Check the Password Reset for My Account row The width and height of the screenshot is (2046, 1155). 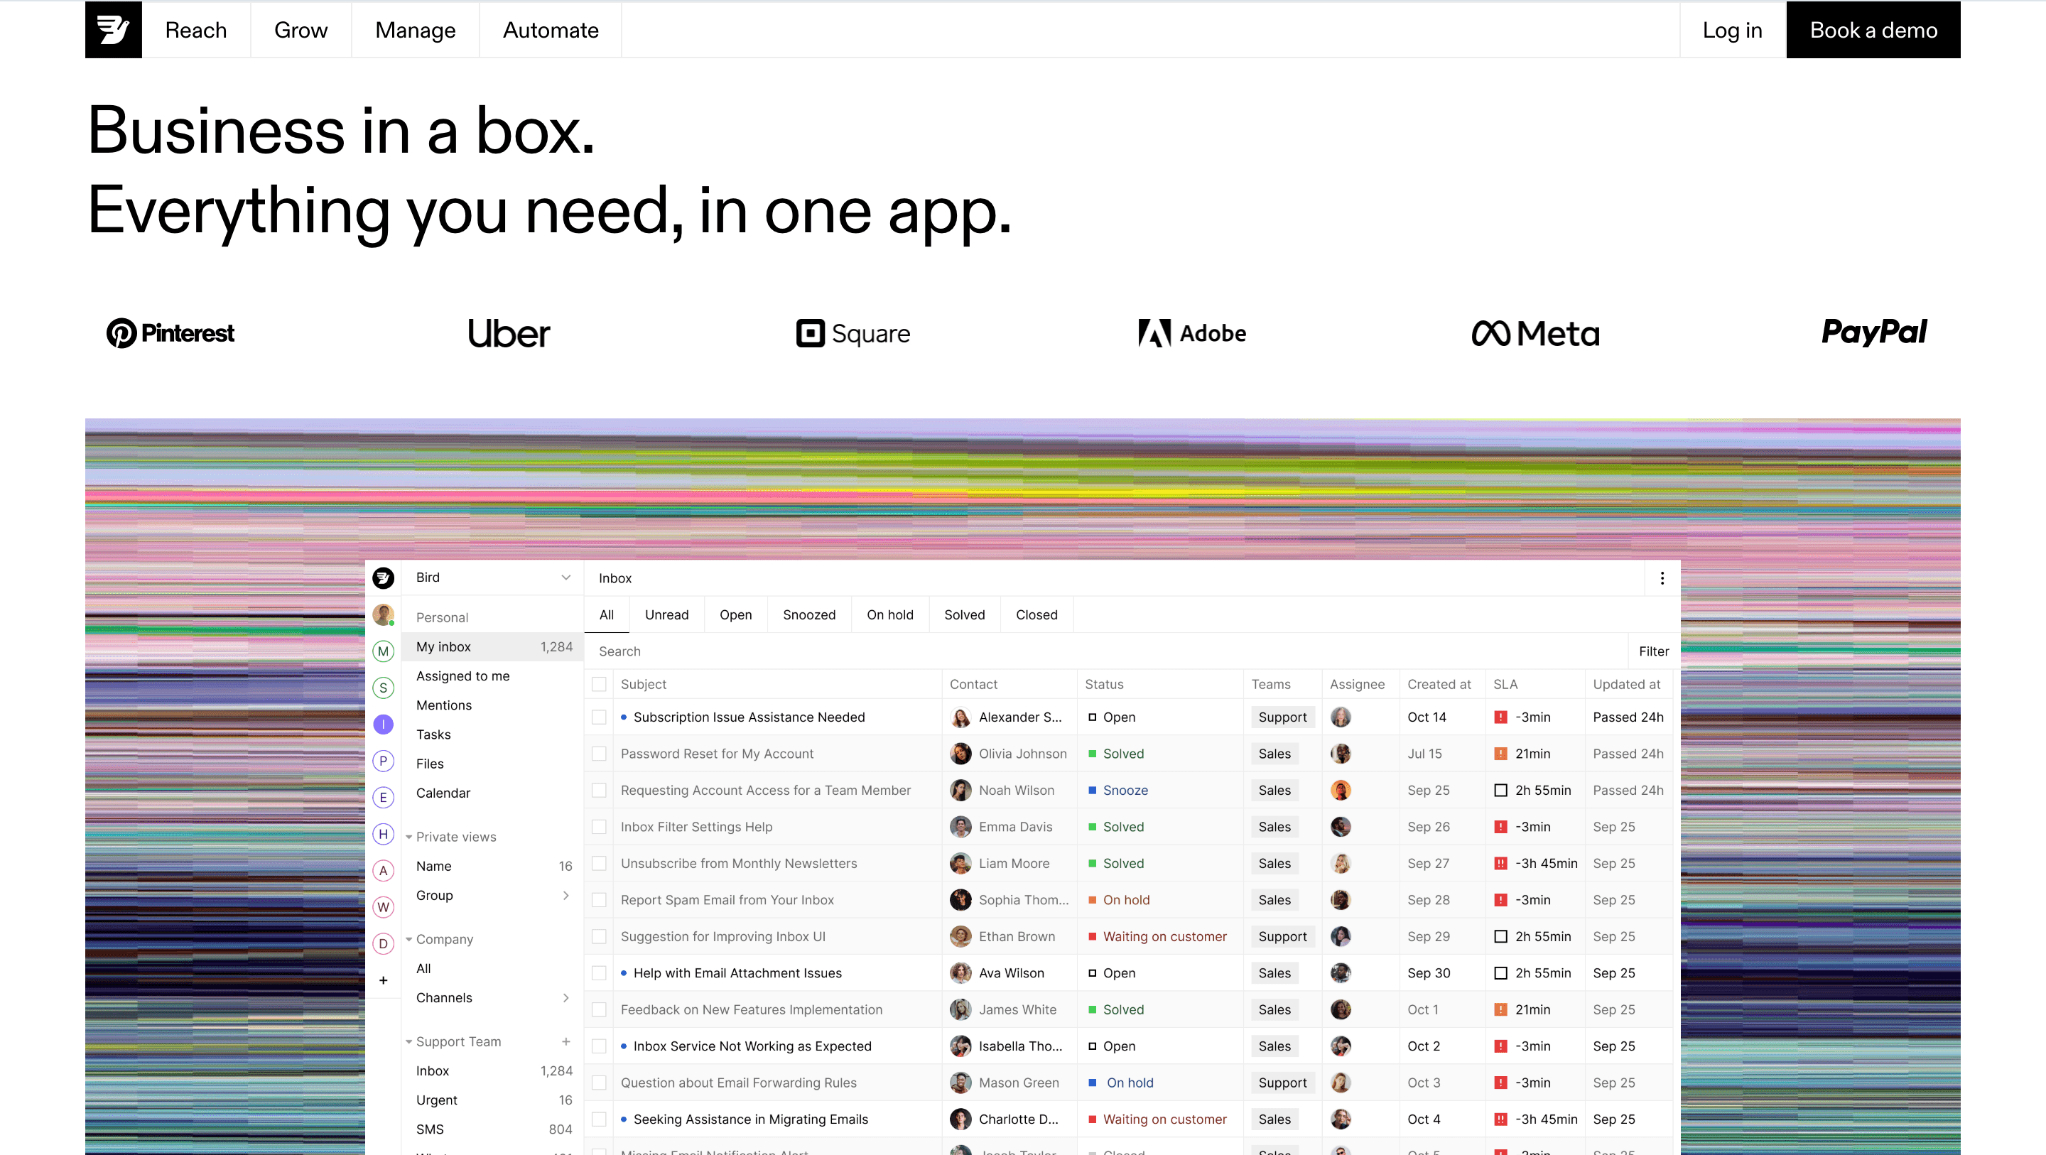pyautogui.click(x=600, y=754)
